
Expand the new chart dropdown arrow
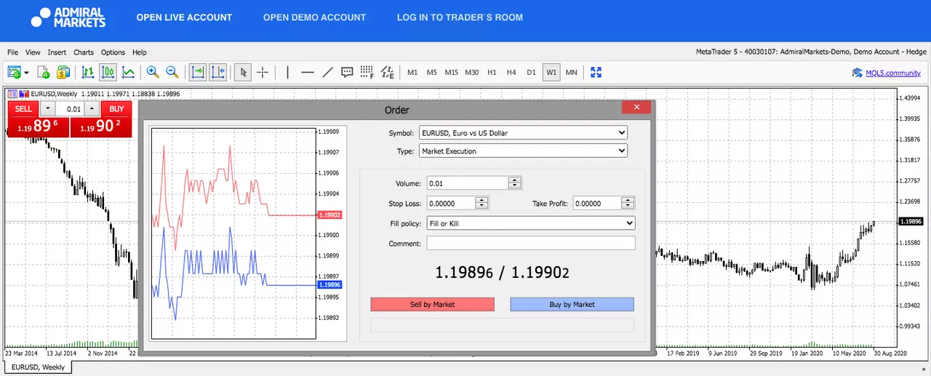[x=26, y=73]
